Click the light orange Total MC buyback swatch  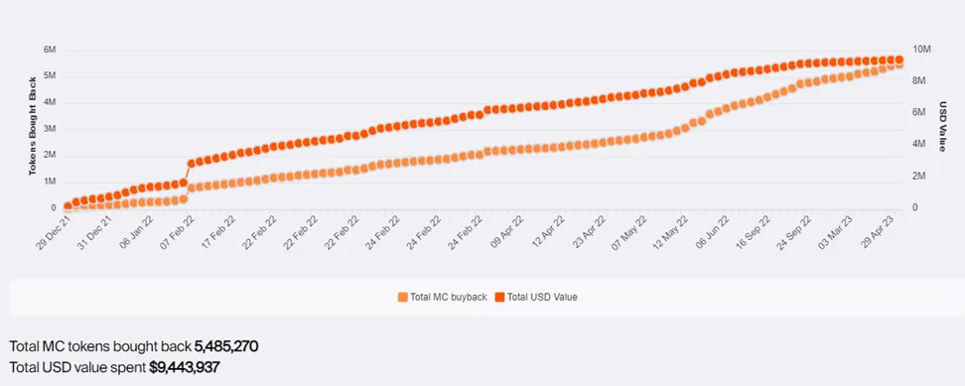coord(402,298)
